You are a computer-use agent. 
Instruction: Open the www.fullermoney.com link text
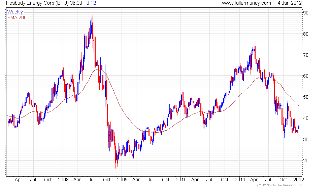click(246, 3)
